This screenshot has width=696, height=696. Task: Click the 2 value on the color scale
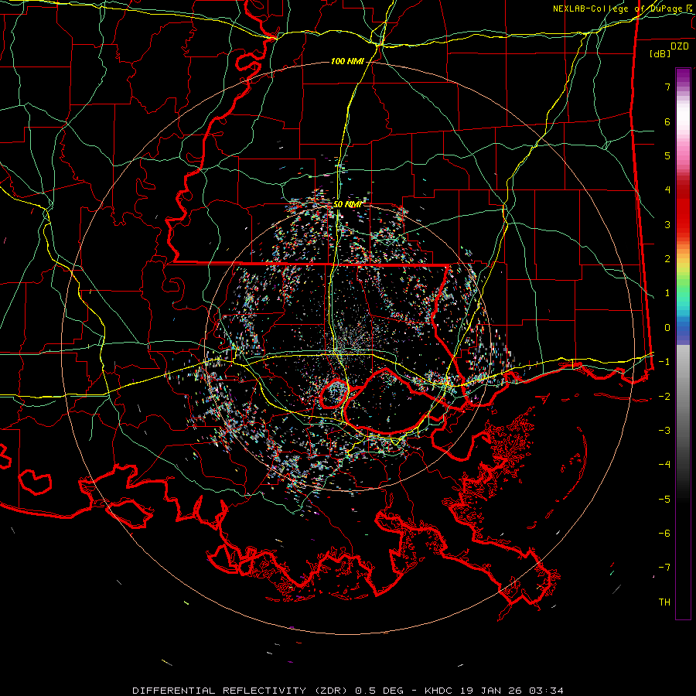[x=667, y=259]
